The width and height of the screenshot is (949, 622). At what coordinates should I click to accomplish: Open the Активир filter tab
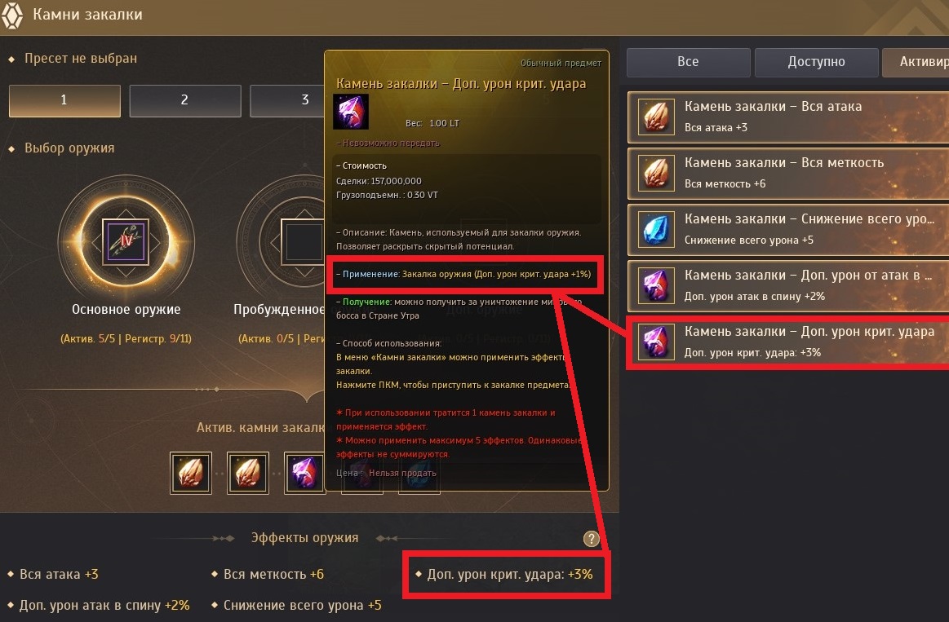point(916,62)
